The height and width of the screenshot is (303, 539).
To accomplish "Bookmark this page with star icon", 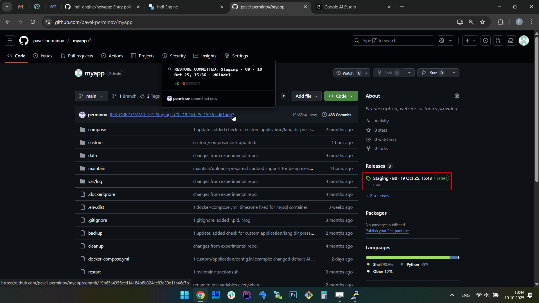I will [483, 22].
